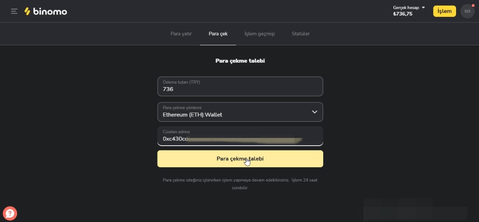Switch to the Para yatır tab
479x222 pixels.
181,34
